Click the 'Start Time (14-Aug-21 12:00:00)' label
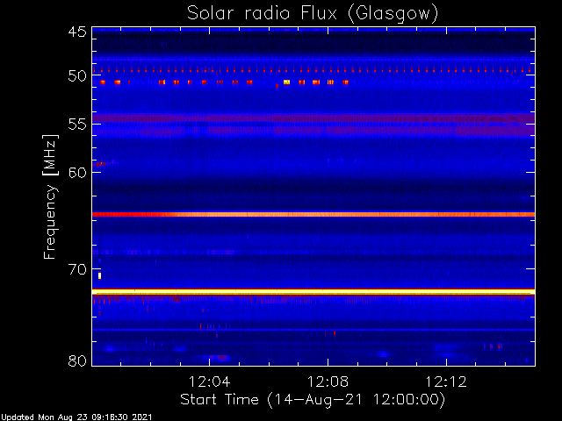 [313, 399]
